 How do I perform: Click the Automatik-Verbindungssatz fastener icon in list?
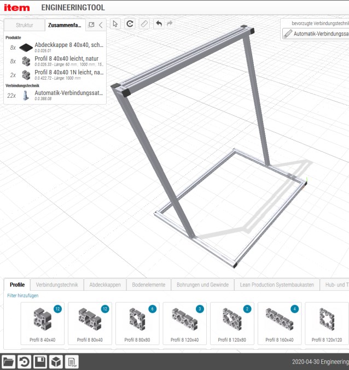(26, 96)
